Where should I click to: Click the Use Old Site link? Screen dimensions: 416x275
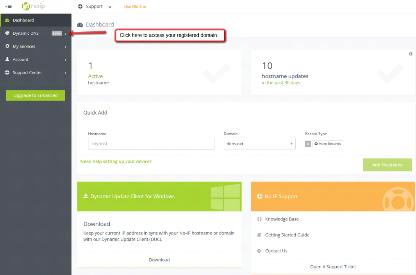click(x=135, y=7)
